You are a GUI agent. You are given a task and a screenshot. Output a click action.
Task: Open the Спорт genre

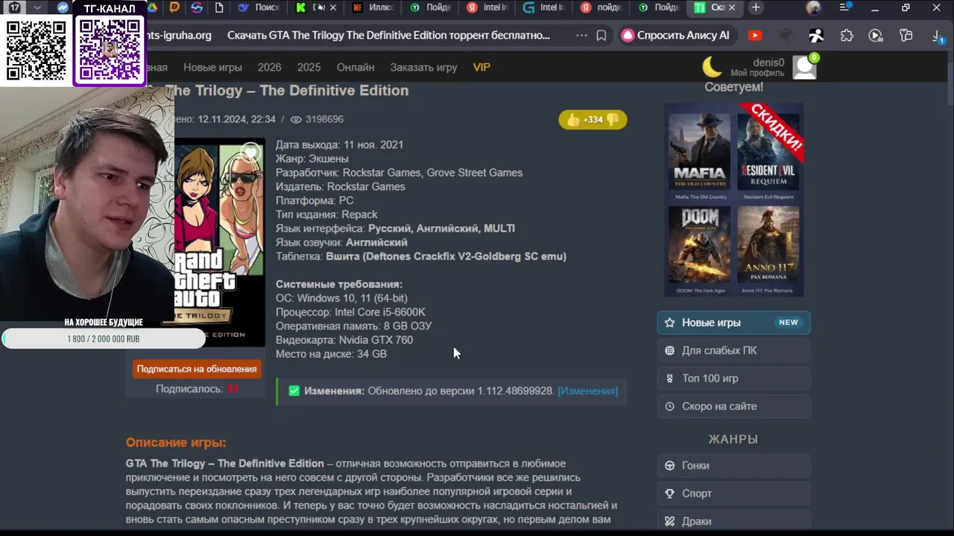733,494
